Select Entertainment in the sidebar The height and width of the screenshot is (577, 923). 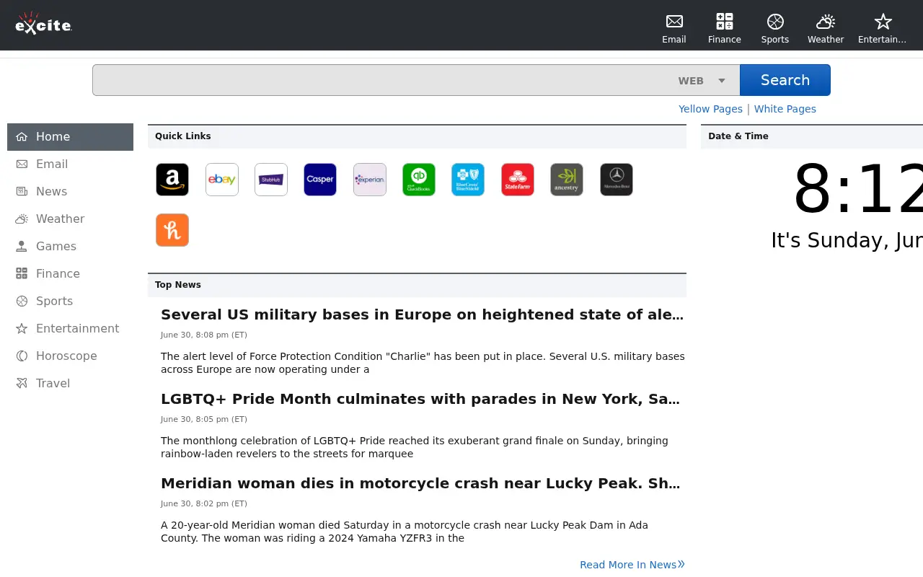point(70,329)
